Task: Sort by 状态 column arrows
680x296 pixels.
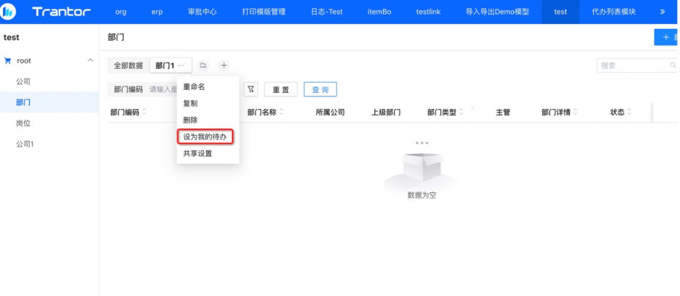Action: point(629,113)
